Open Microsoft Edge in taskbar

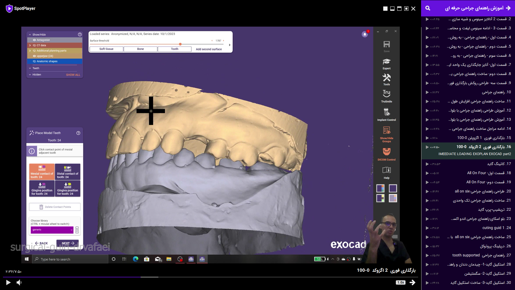136,259
